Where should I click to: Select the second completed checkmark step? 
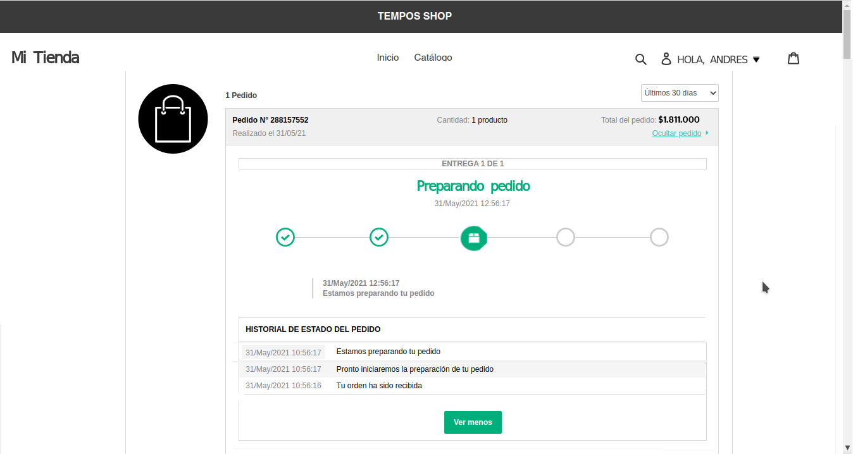click(379, 238)
